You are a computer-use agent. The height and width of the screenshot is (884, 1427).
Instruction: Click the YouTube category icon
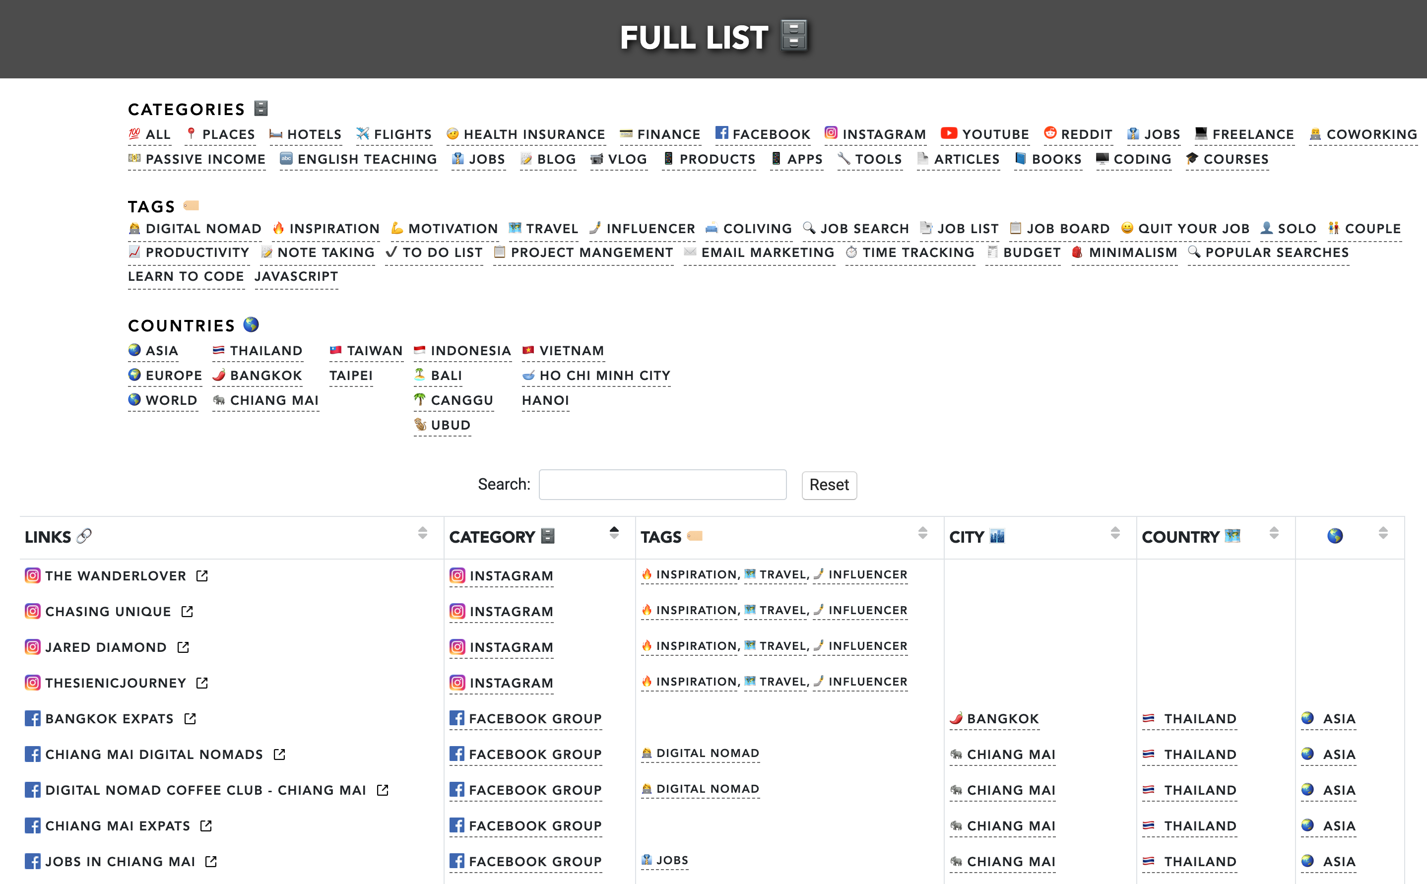click(x=948, y=133)
